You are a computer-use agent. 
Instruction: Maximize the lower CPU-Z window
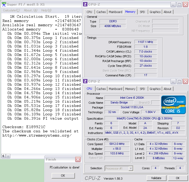[x=179, y=81]
